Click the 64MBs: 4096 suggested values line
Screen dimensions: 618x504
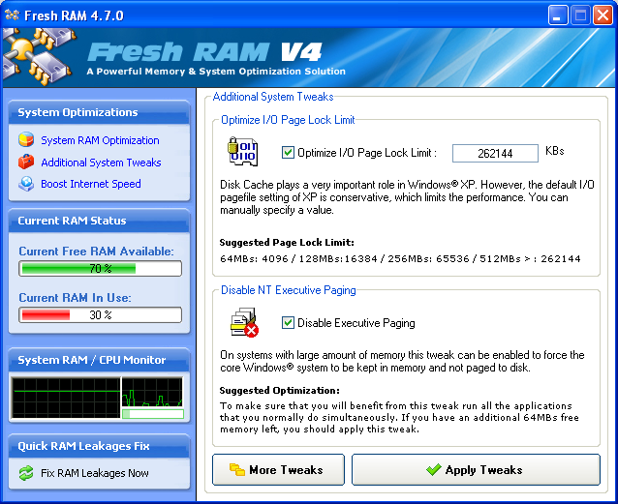(x=400, y=258)
